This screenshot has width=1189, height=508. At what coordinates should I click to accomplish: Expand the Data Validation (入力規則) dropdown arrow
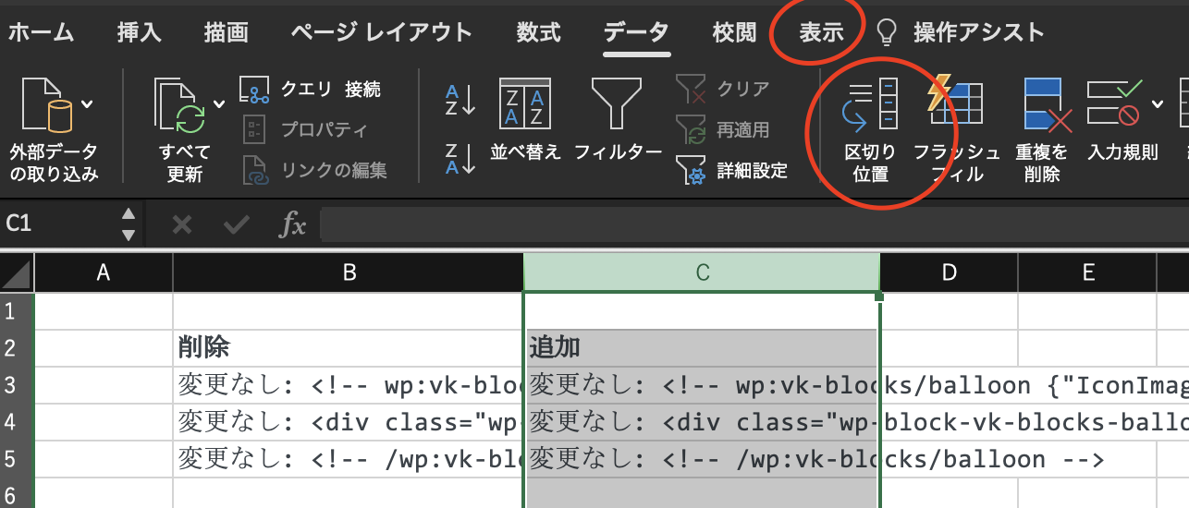coord(1157,103)
